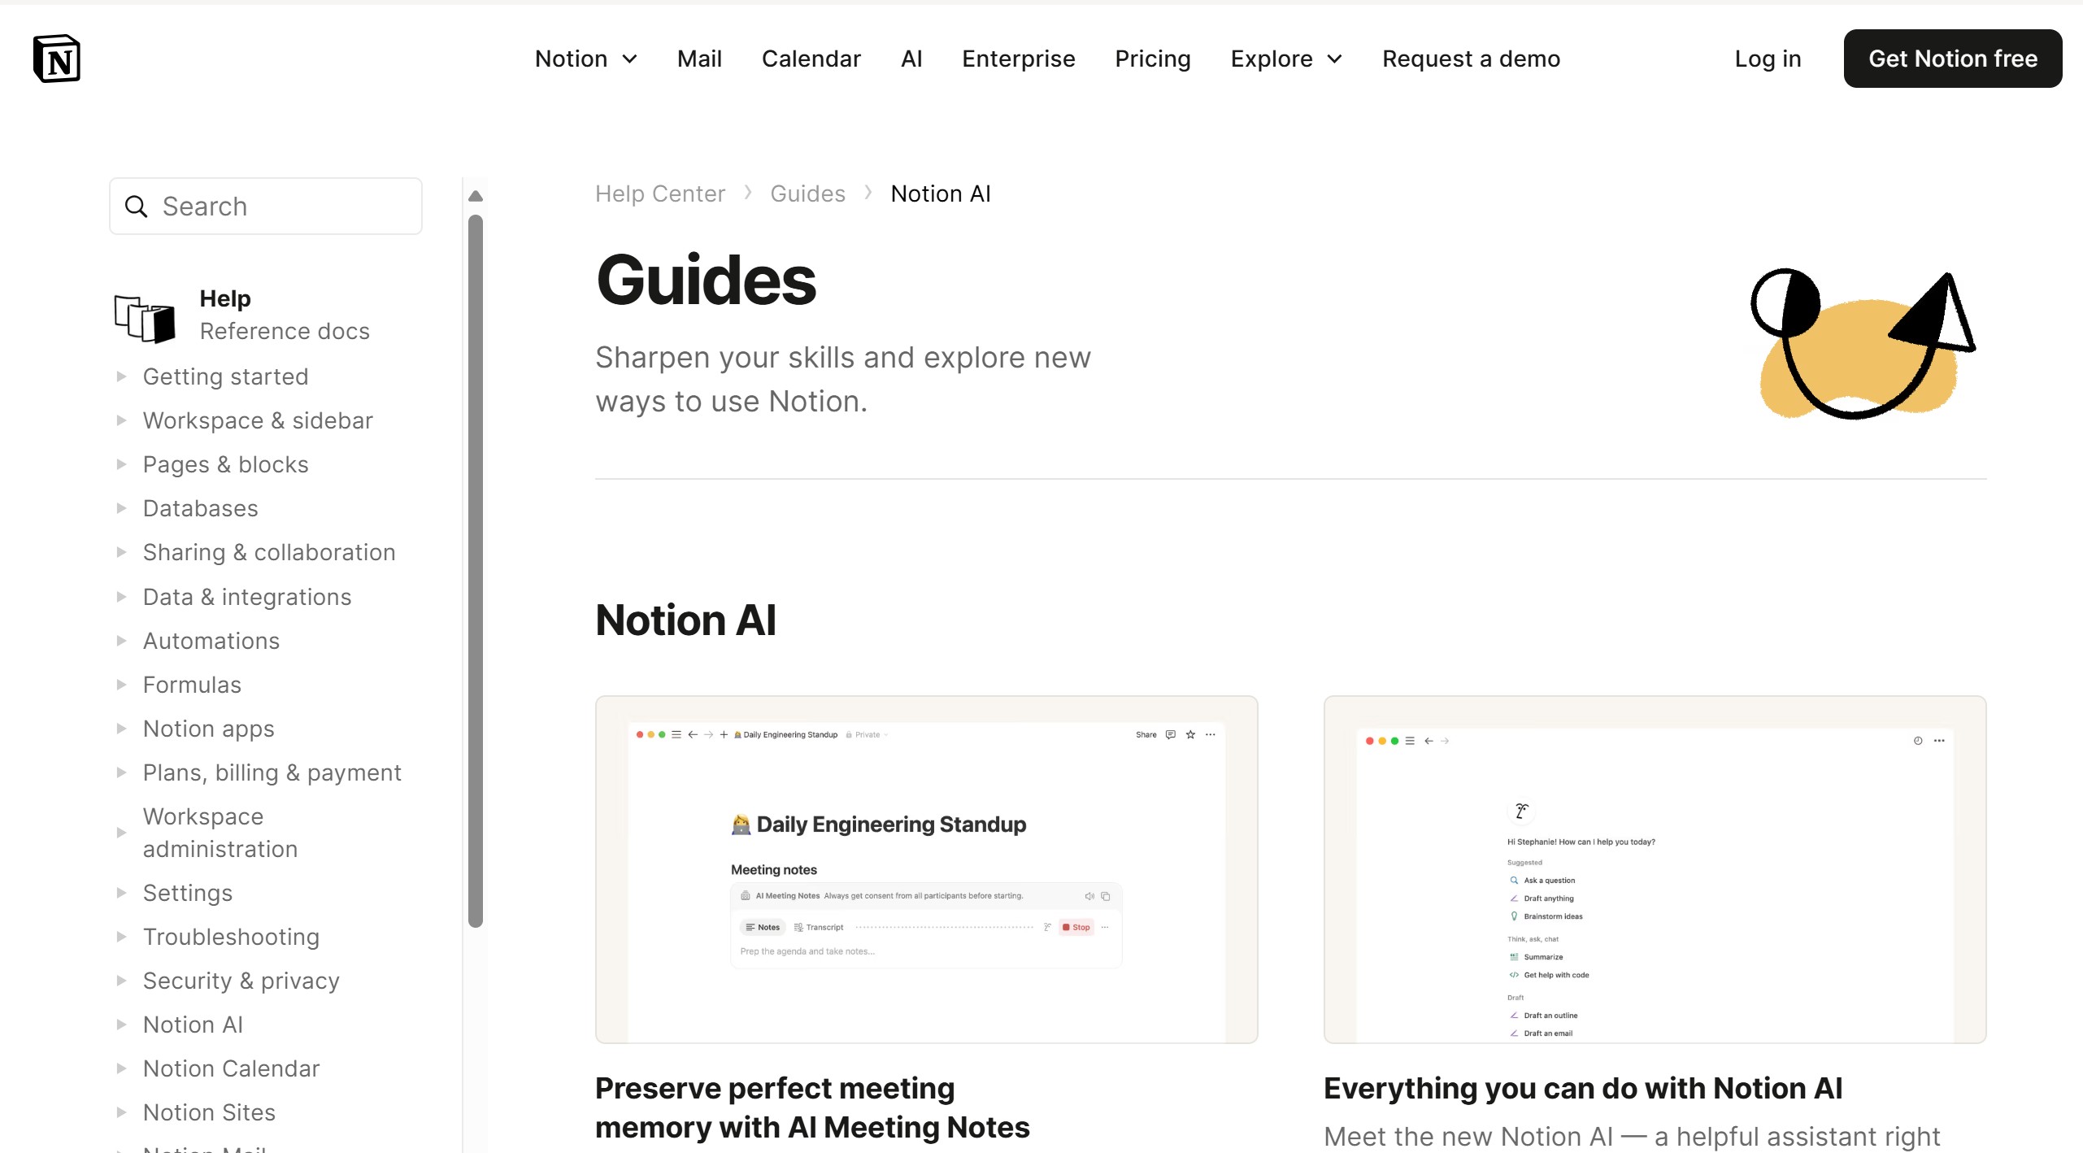Image resolution: width=2083 pixels, height=1153 pixels.
Task: Expand the Security & privacy arrow
Action: 121,981
